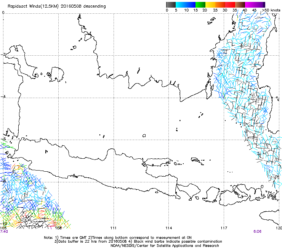The width and height of the screenshot is (282, 248).
Task: Click the brown 35-40 knots color segment
Action: [240, 5]
